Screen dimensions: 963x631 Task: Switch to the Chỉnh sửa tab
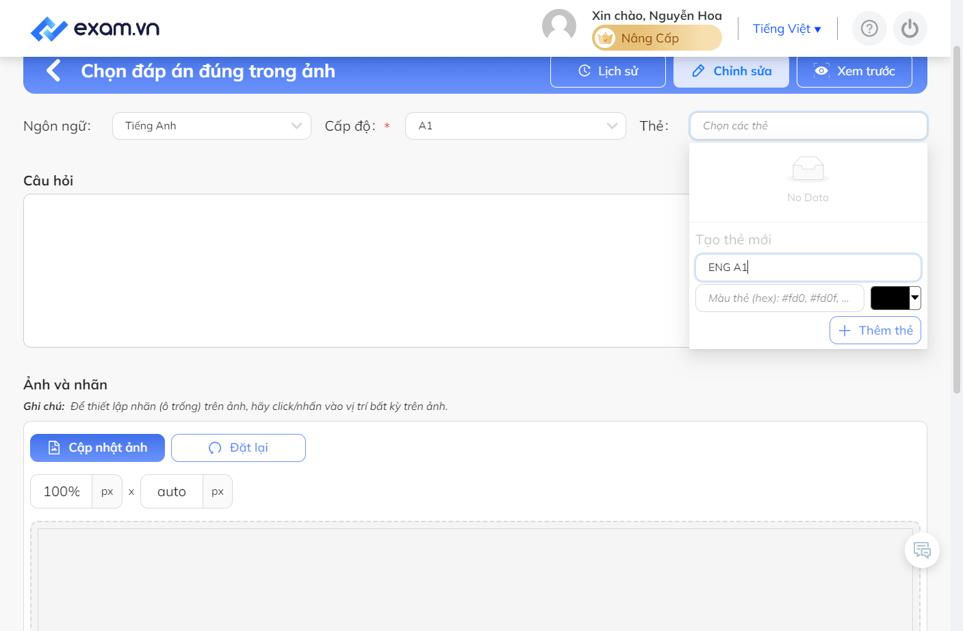731,71
